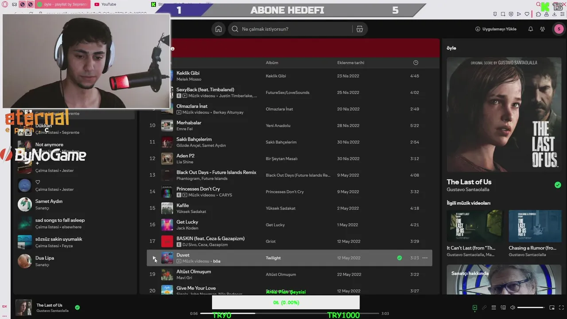This screenshot has width=567, height=319.
Task: Open the user profile avatar S
Action: click(559, 29)
